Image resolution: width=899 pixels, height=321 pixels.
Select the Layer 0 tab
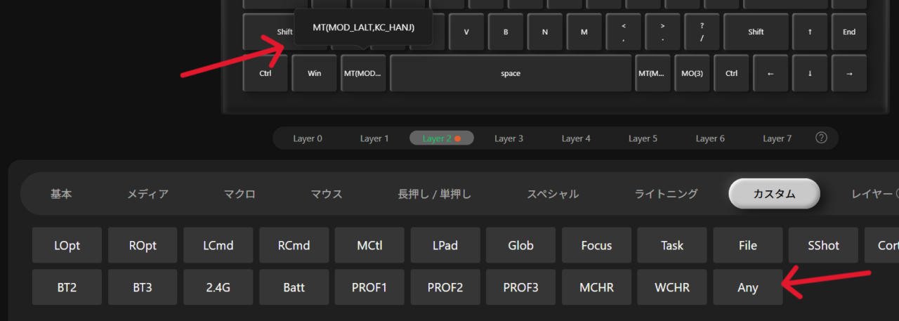tap(308, 138)
